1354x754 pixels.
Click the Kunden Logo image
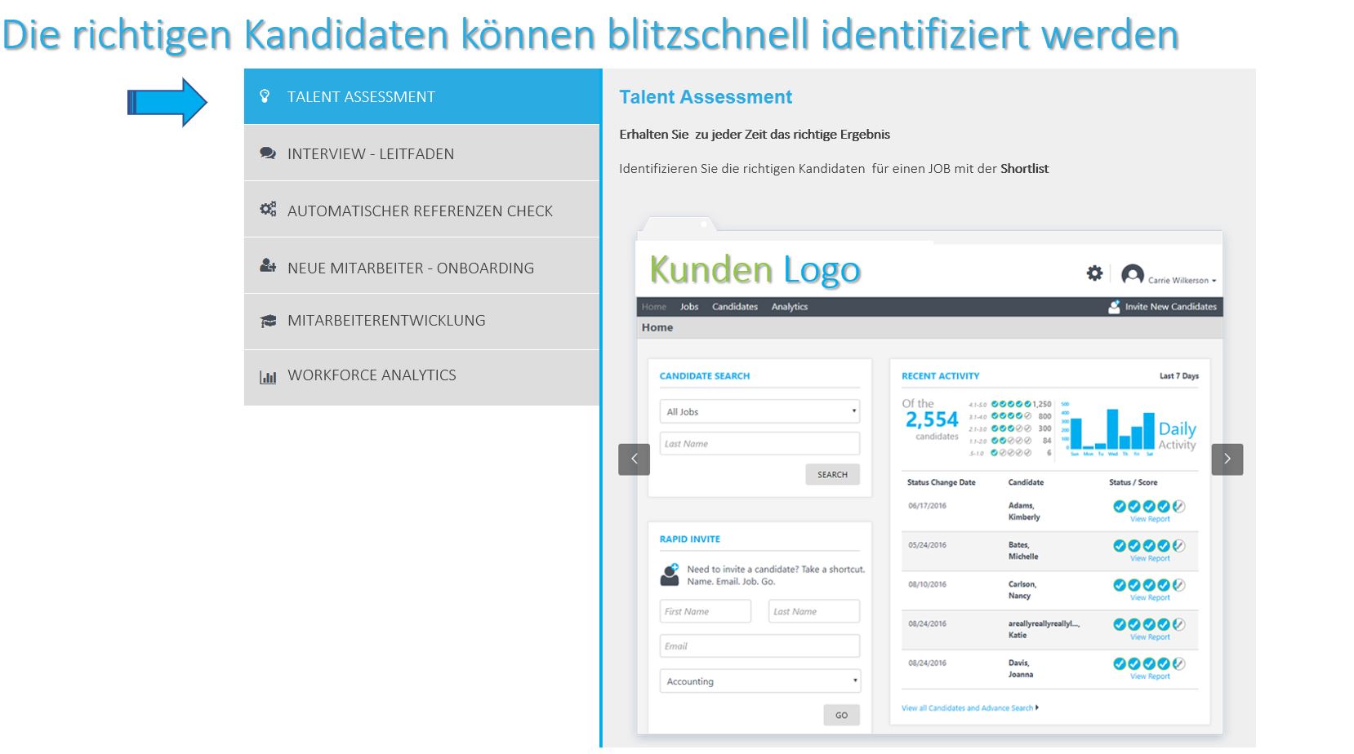[755, 270]
